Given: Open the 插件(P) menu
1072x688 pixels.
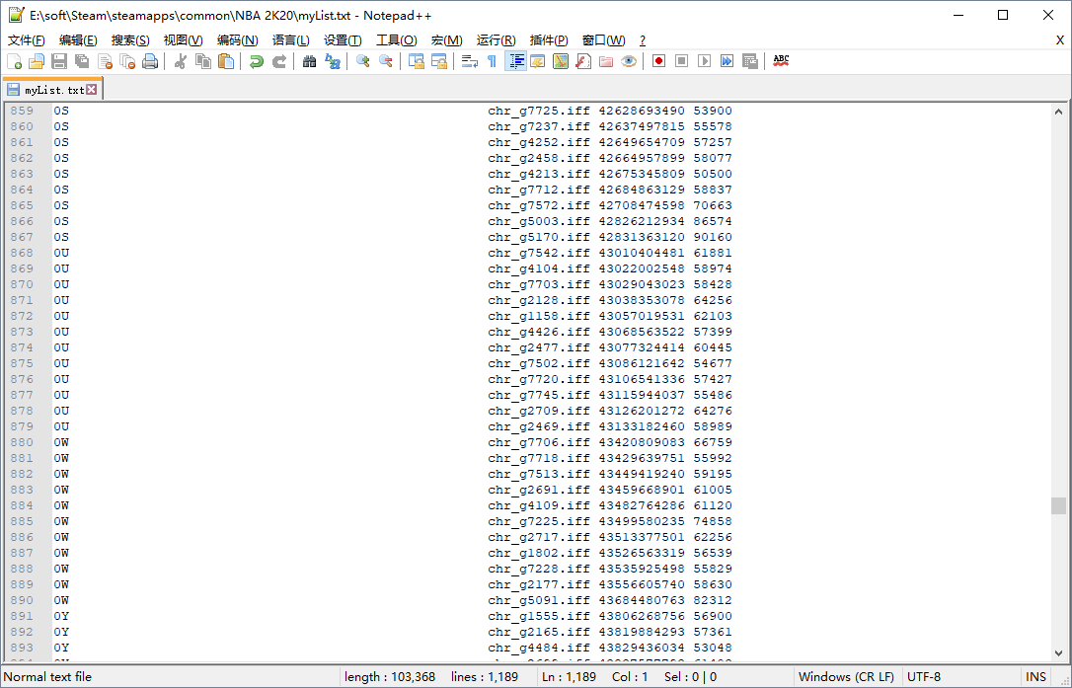Looking at the screenshot, I should pos(549,40).
